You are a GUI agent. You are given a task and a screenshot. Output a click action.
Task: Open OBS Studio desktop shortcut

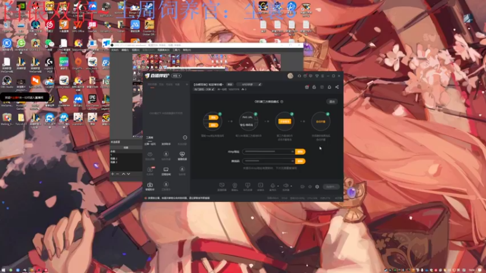[7, 82]
